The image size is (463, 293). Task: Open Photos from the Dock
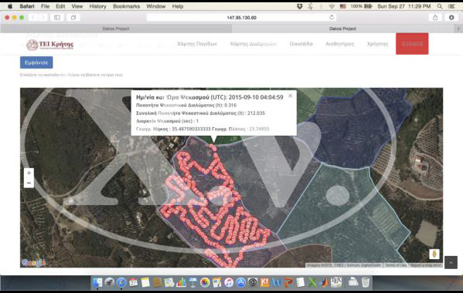(x=205, y=282)
